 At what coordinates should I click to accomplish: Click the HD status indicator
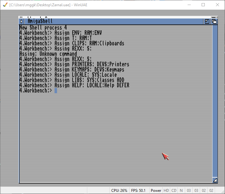point(166,190)
